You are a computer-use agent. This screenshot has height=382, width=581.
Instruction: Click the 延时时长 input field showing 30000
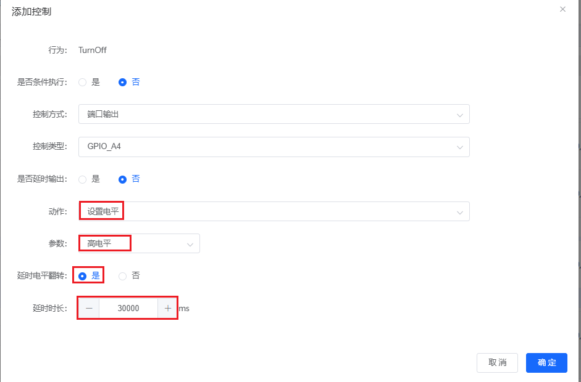(128, 308)
